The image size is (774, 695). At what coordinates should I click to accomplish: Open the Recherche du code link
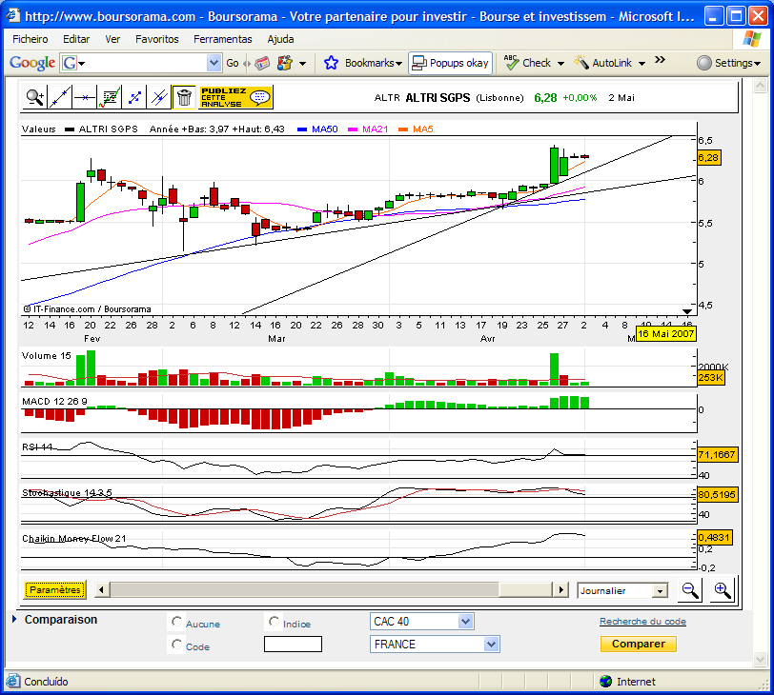click(x=642, y=622)
